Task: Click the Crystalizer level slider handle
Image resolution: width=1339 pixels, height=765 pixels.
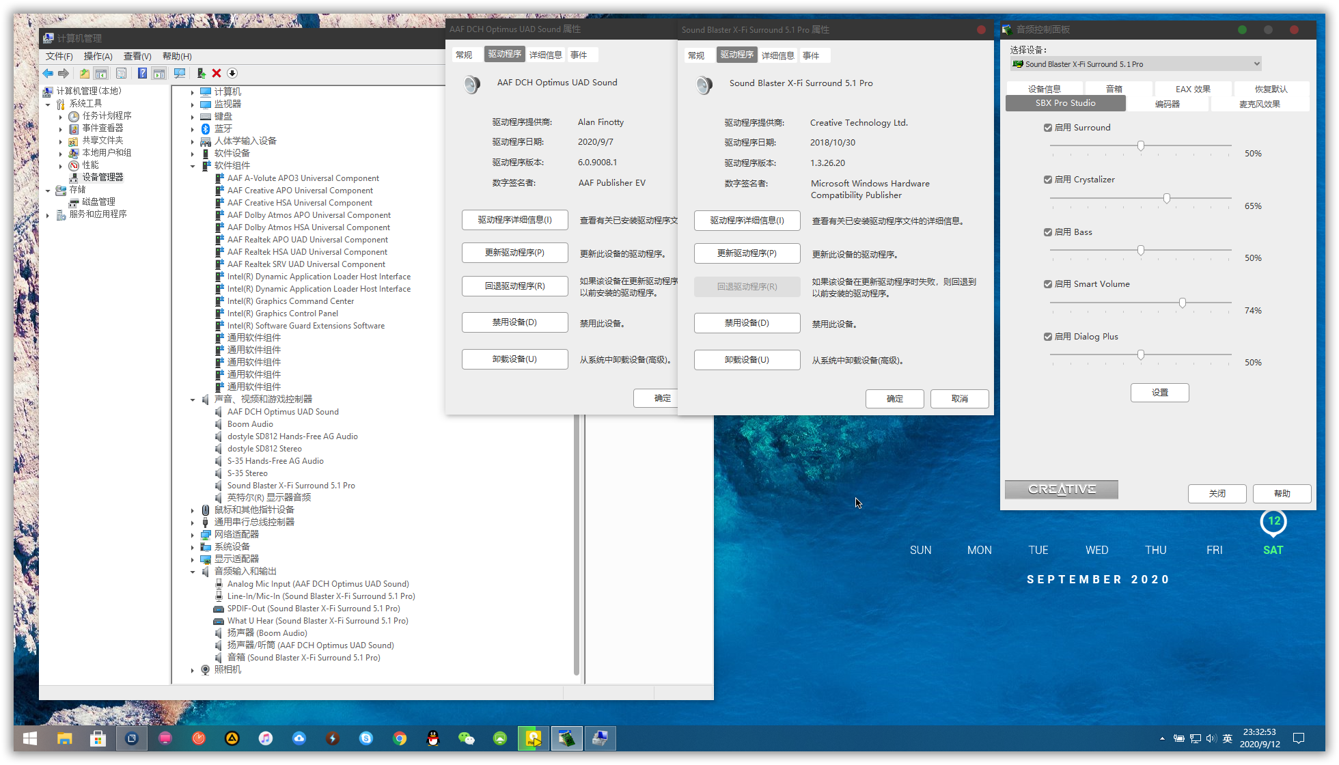Action: tap(1167, 198)
